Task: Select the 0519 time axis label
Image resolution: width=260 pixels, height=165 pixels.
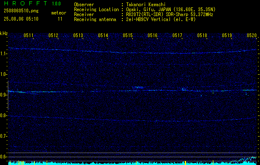Action: [227, 35]
